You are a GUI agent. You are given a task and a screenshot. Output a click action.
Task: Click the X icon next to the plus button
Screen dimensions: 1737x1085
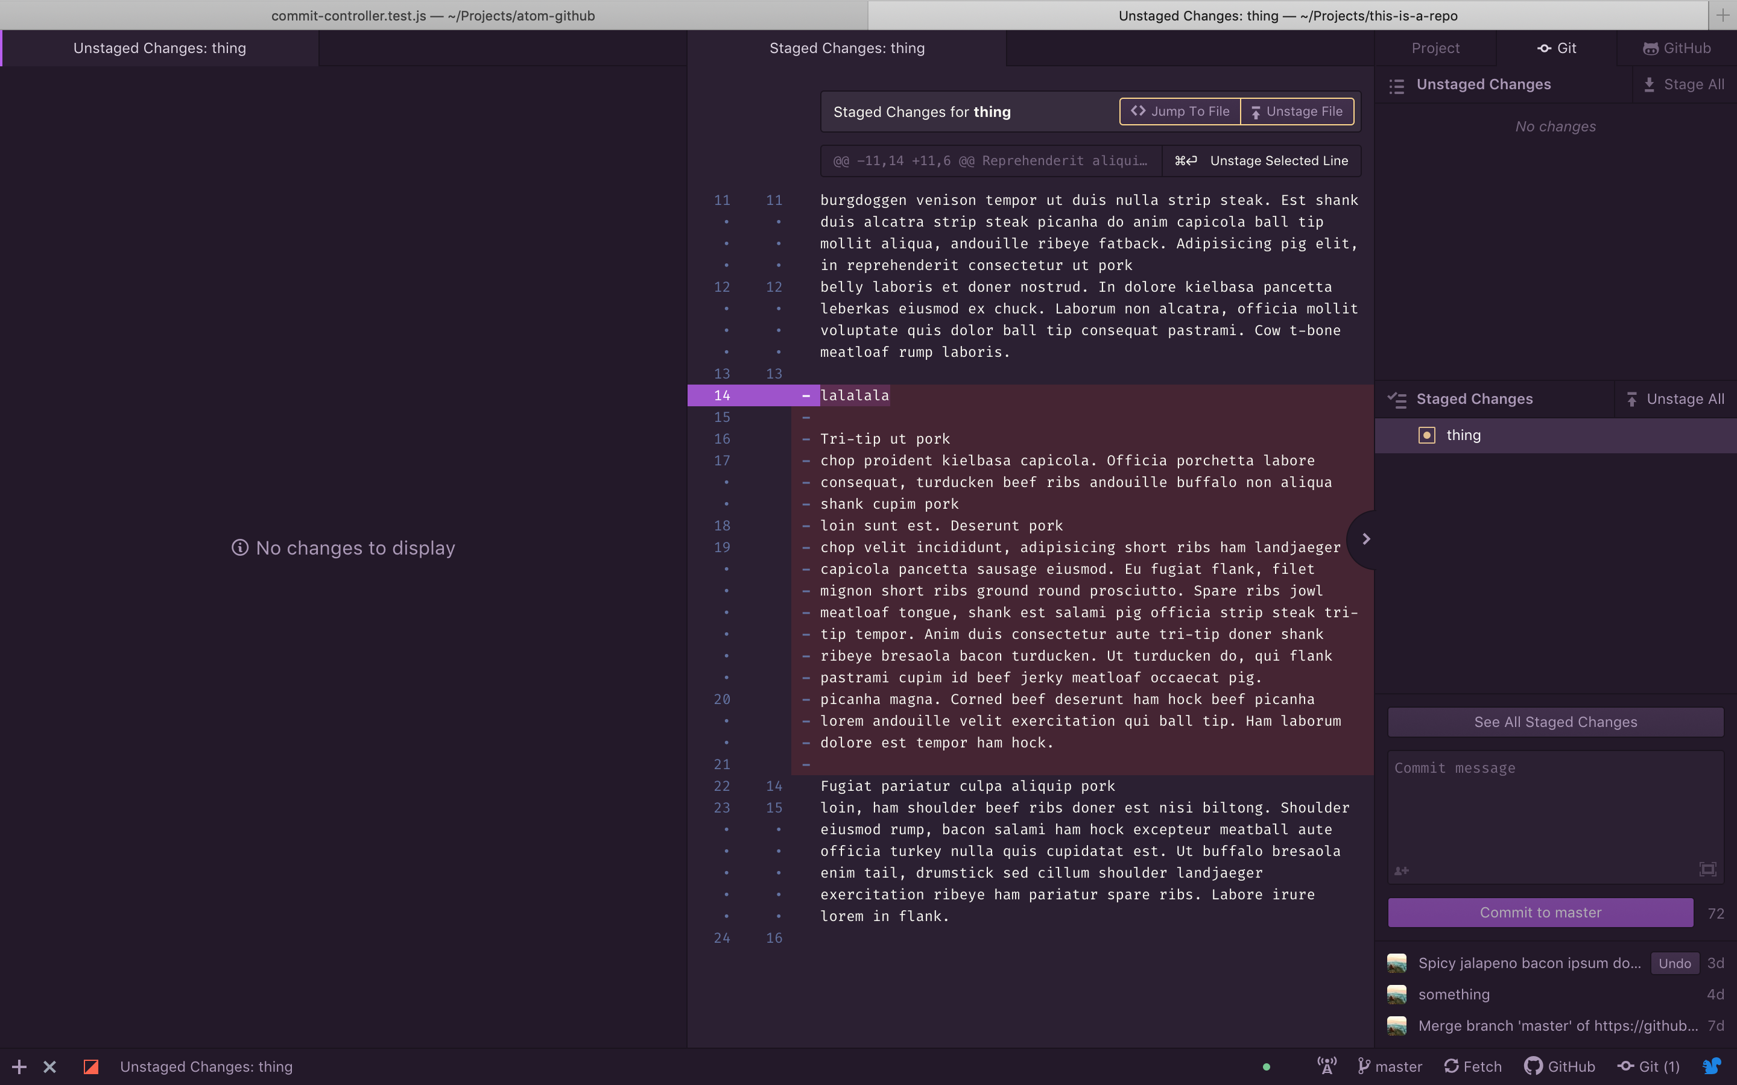[x=49, y=1067]
